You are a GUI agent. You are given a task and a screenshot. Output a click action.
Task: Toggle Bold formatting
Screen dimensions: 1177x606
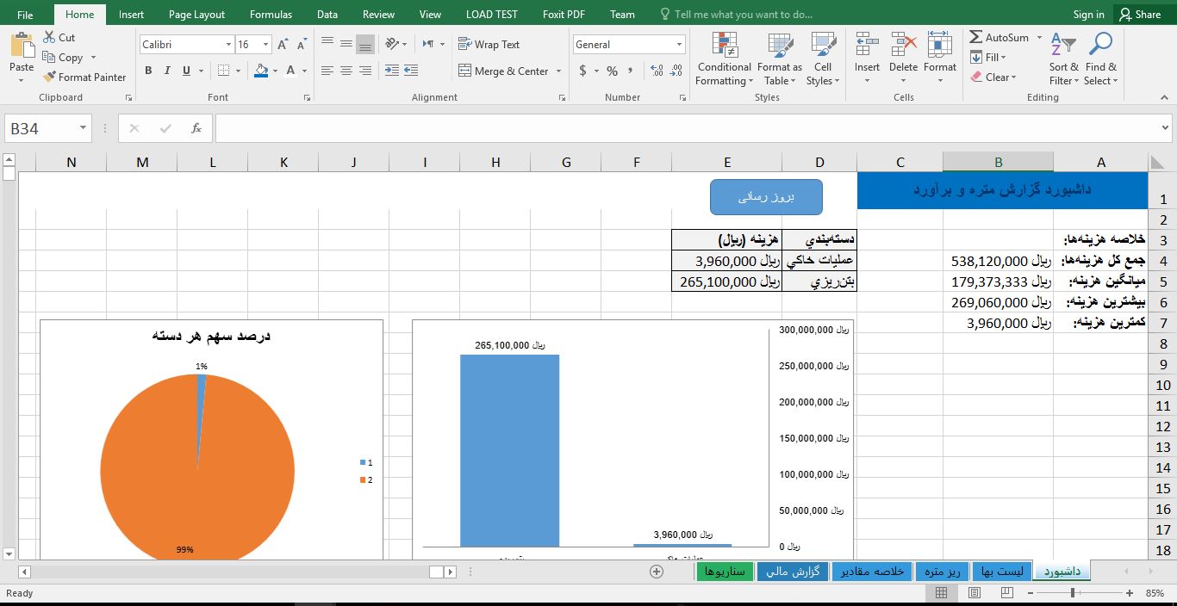148,71
